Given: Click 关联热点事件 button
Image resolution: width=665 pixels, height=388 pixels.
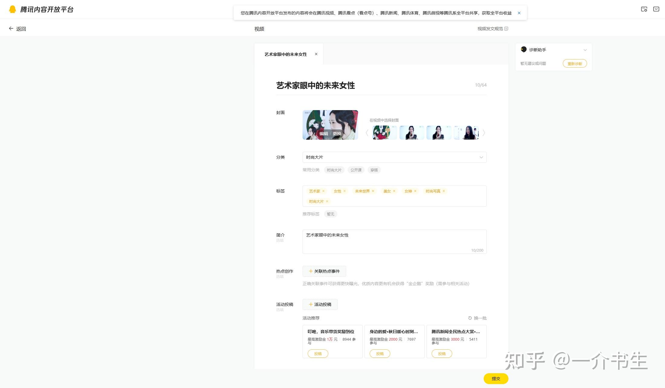Looking at the screenshot, I should pyautogui.click(x=324, y=271).
